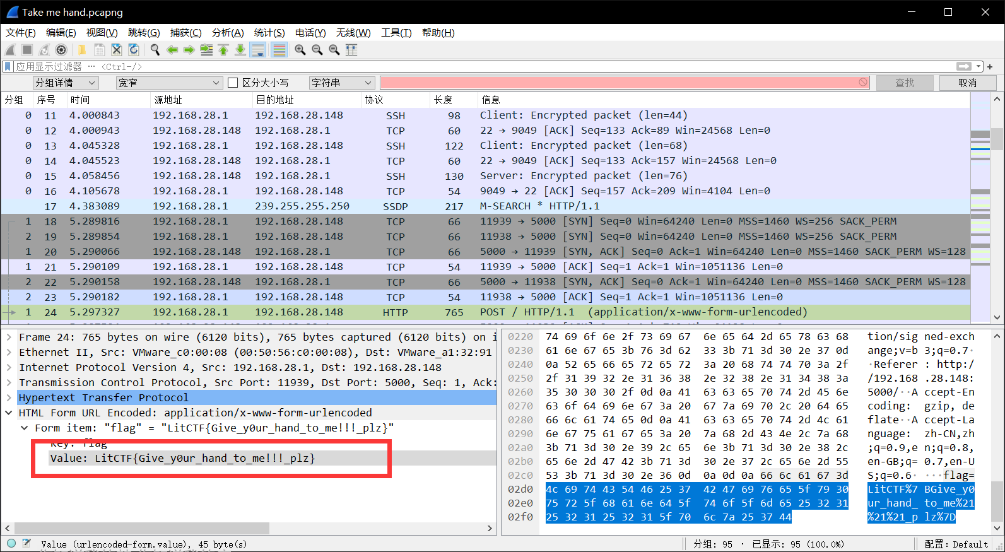This screenshot has height=552, width=1005.
Task: Stop capture with the square icon
Action: pos(27,50)
